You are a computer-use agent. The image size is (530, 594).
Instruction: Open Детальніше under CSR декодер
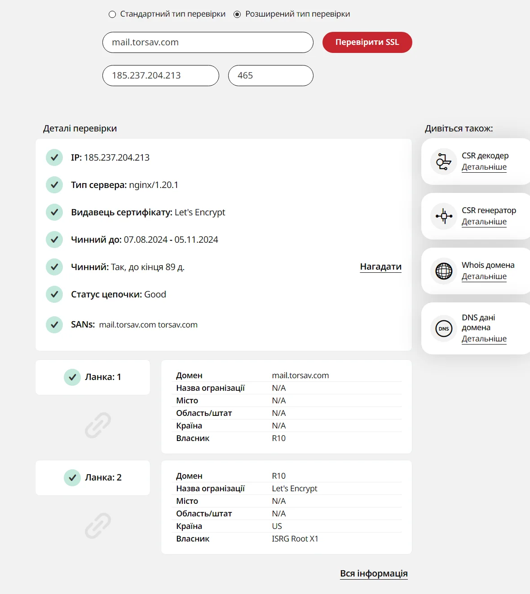(484, 167)
